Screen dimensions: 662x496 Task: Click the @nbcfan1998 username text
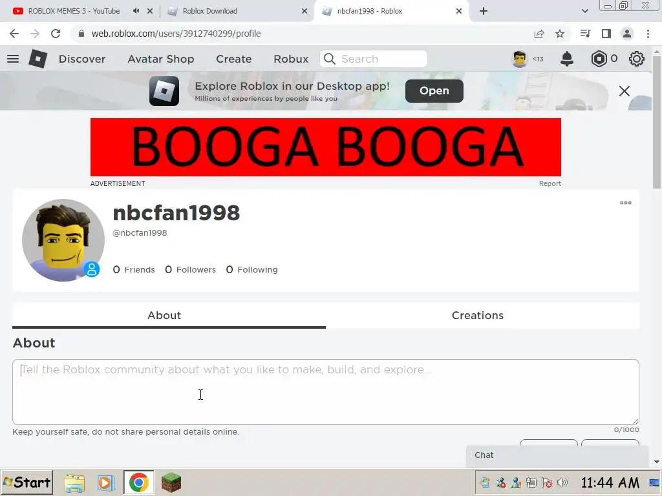[140, 232]
